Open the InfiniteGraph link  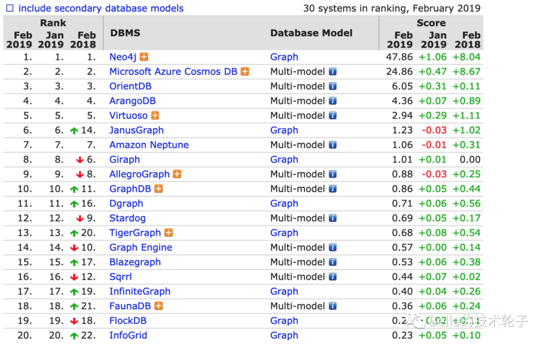[x=140, y=291]
